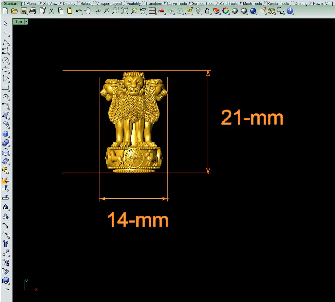
Task: Switch to the Mesh Tools tab
Action: point(252,4)
